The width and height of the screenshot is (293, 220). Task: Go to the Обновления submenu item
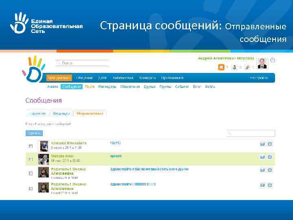[130, 87]
